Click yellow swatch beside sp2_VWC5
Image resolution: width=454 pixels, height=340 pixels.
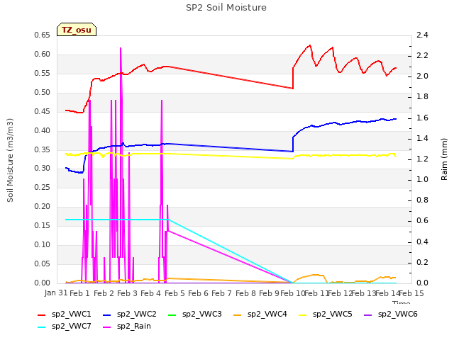point(303,314)
